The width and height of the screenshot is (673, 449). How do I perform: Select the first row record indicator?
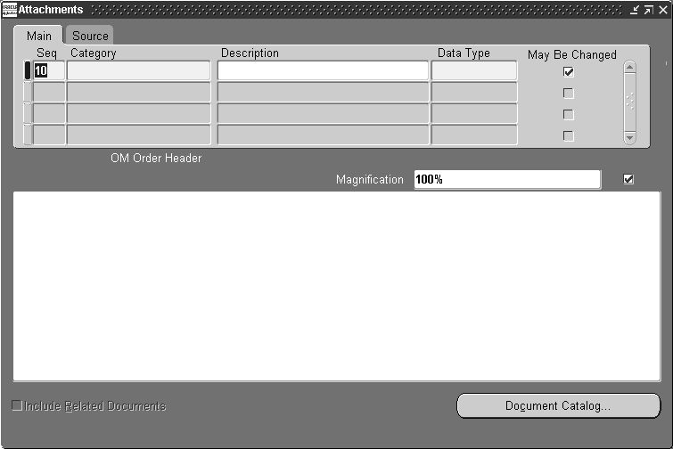tap(28, 70)
